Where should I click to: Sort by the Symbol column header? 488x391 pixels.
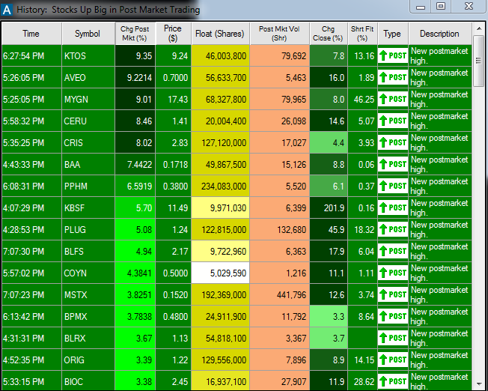pos(88,34)
